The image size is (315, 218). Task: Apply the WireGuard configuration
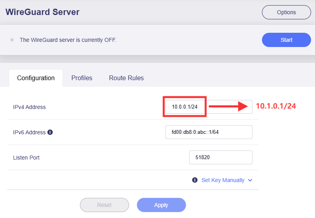[161, 205]
